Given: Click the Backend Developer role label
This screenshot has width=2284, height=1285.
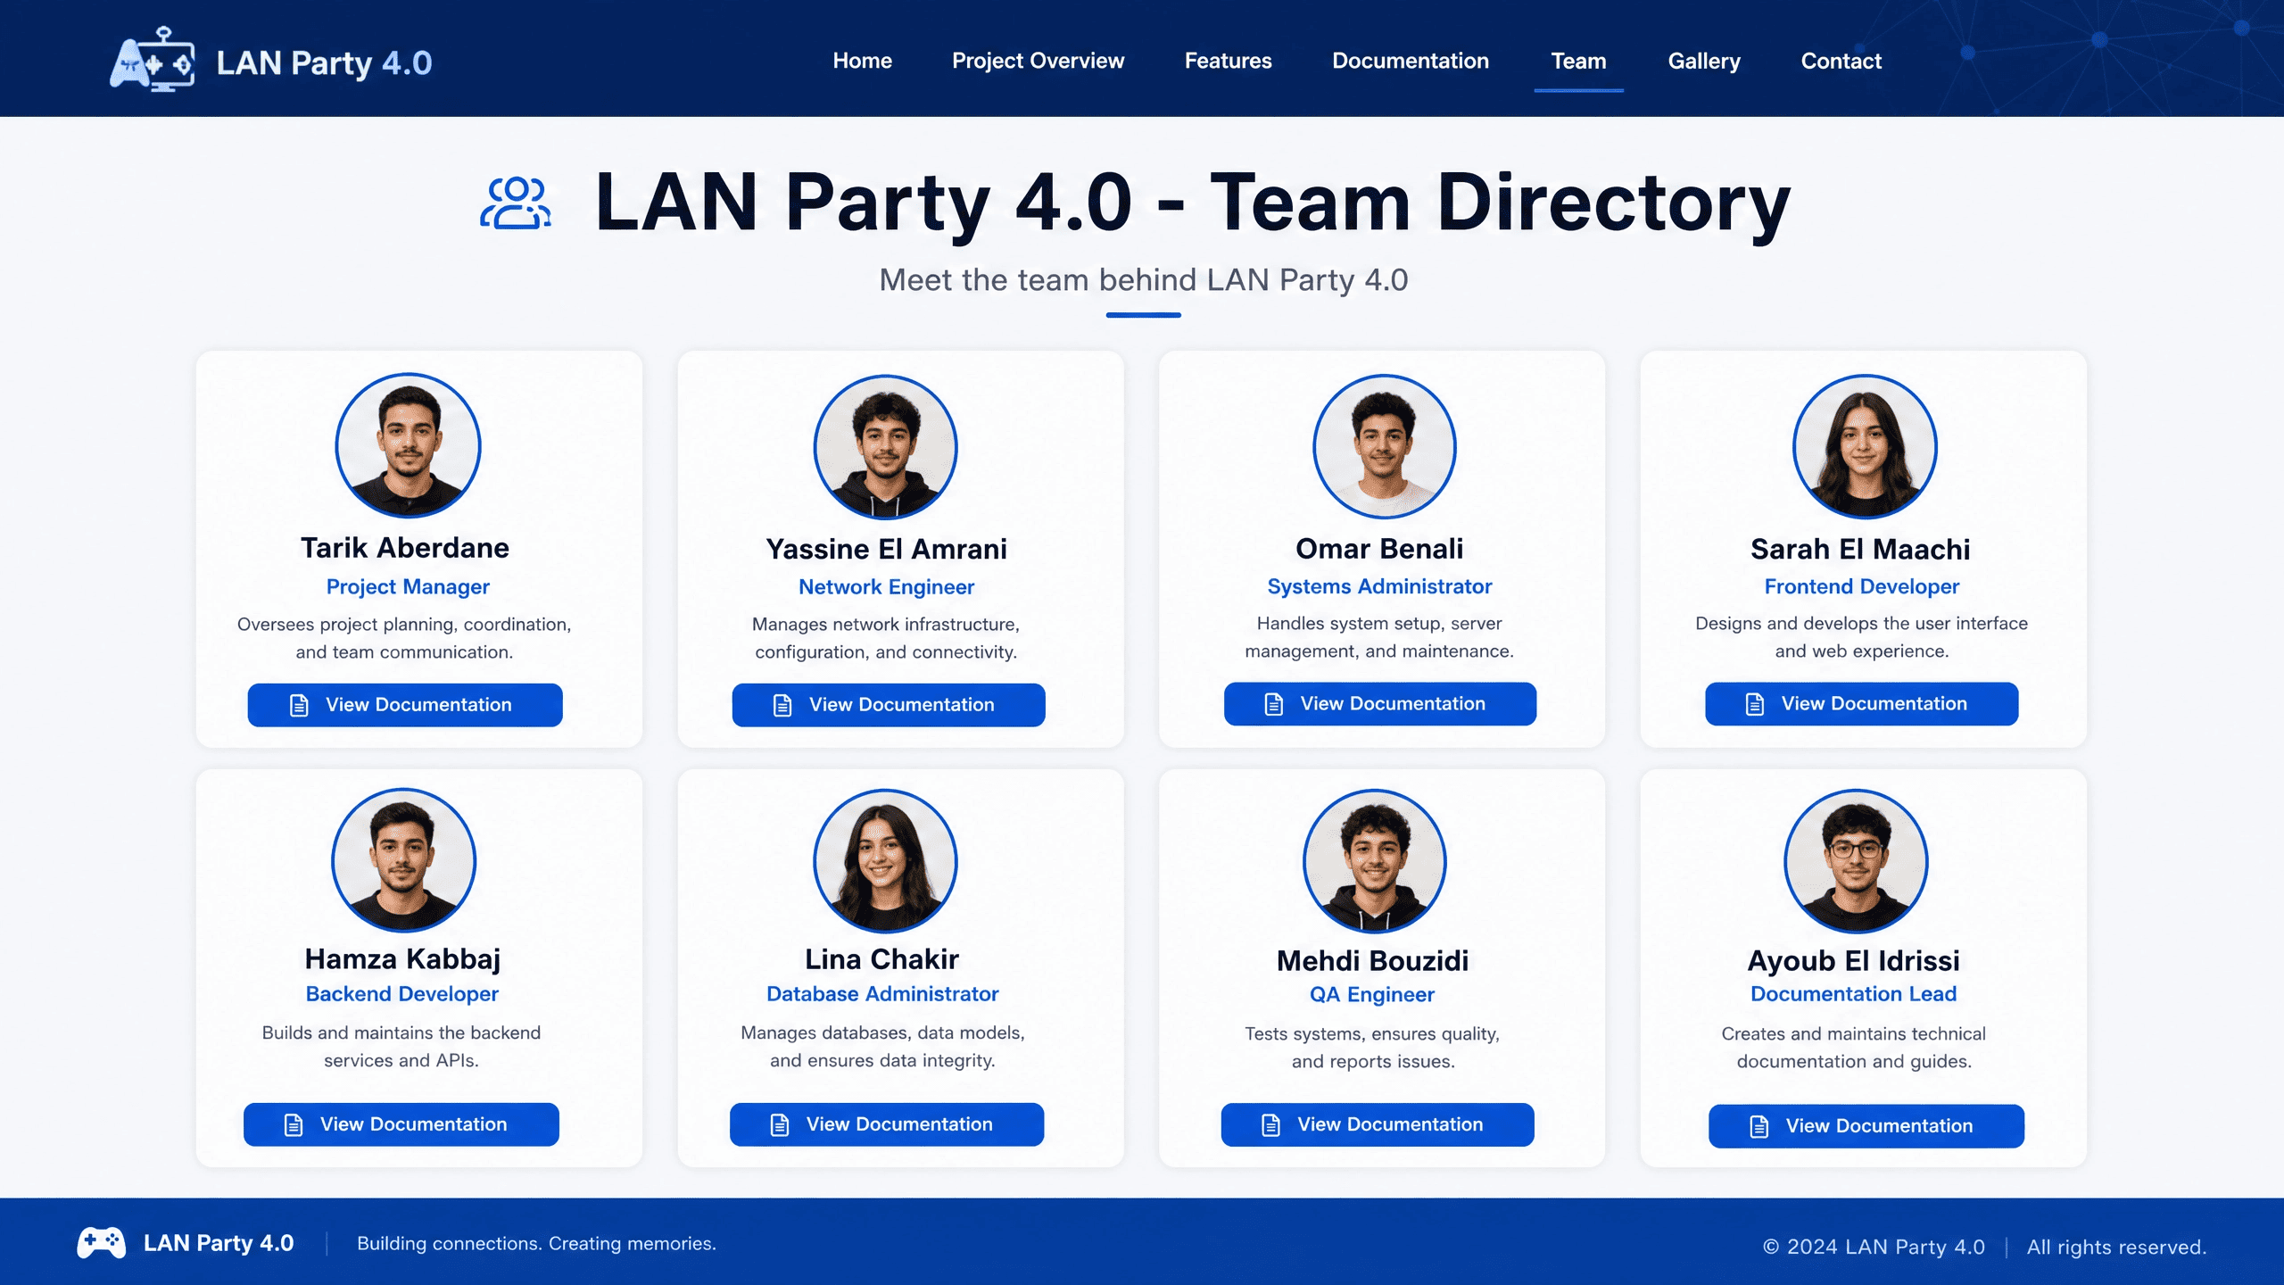Looking at the screenshot, I should 402,994.
